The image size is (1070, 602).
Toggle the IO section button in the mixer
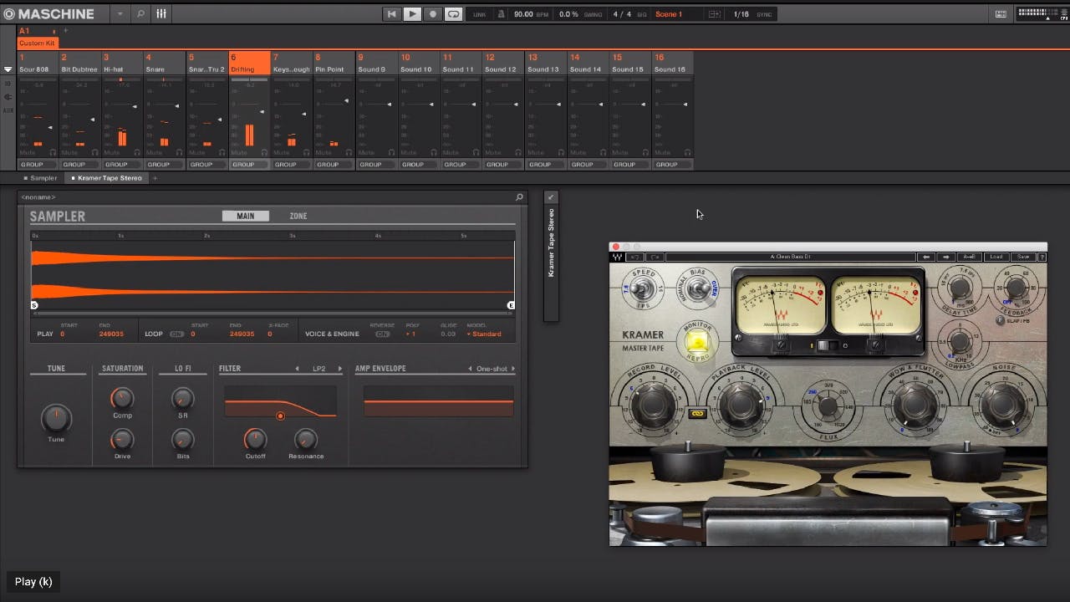click(8, 84)
